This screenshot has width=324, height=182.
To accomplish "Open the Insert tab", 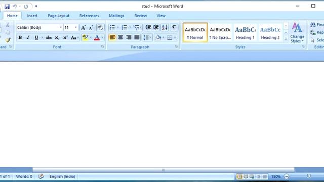I will pyautogui.click(x=32, y=16).
